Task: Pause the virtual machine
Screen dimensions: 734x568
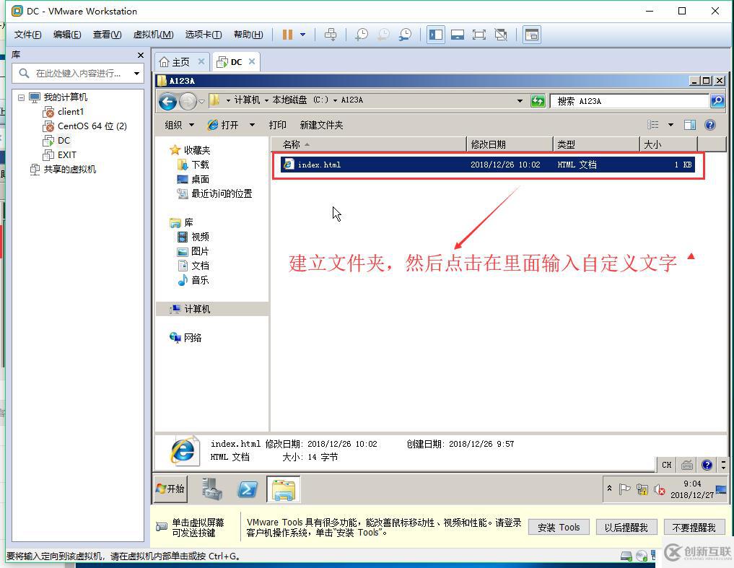Action: pos(287,35)
